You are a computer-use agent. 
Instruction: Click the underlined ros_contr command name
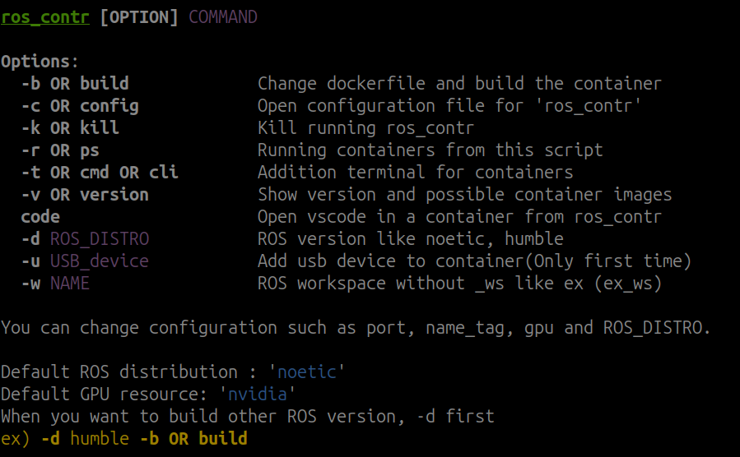[x=44, y=17]
